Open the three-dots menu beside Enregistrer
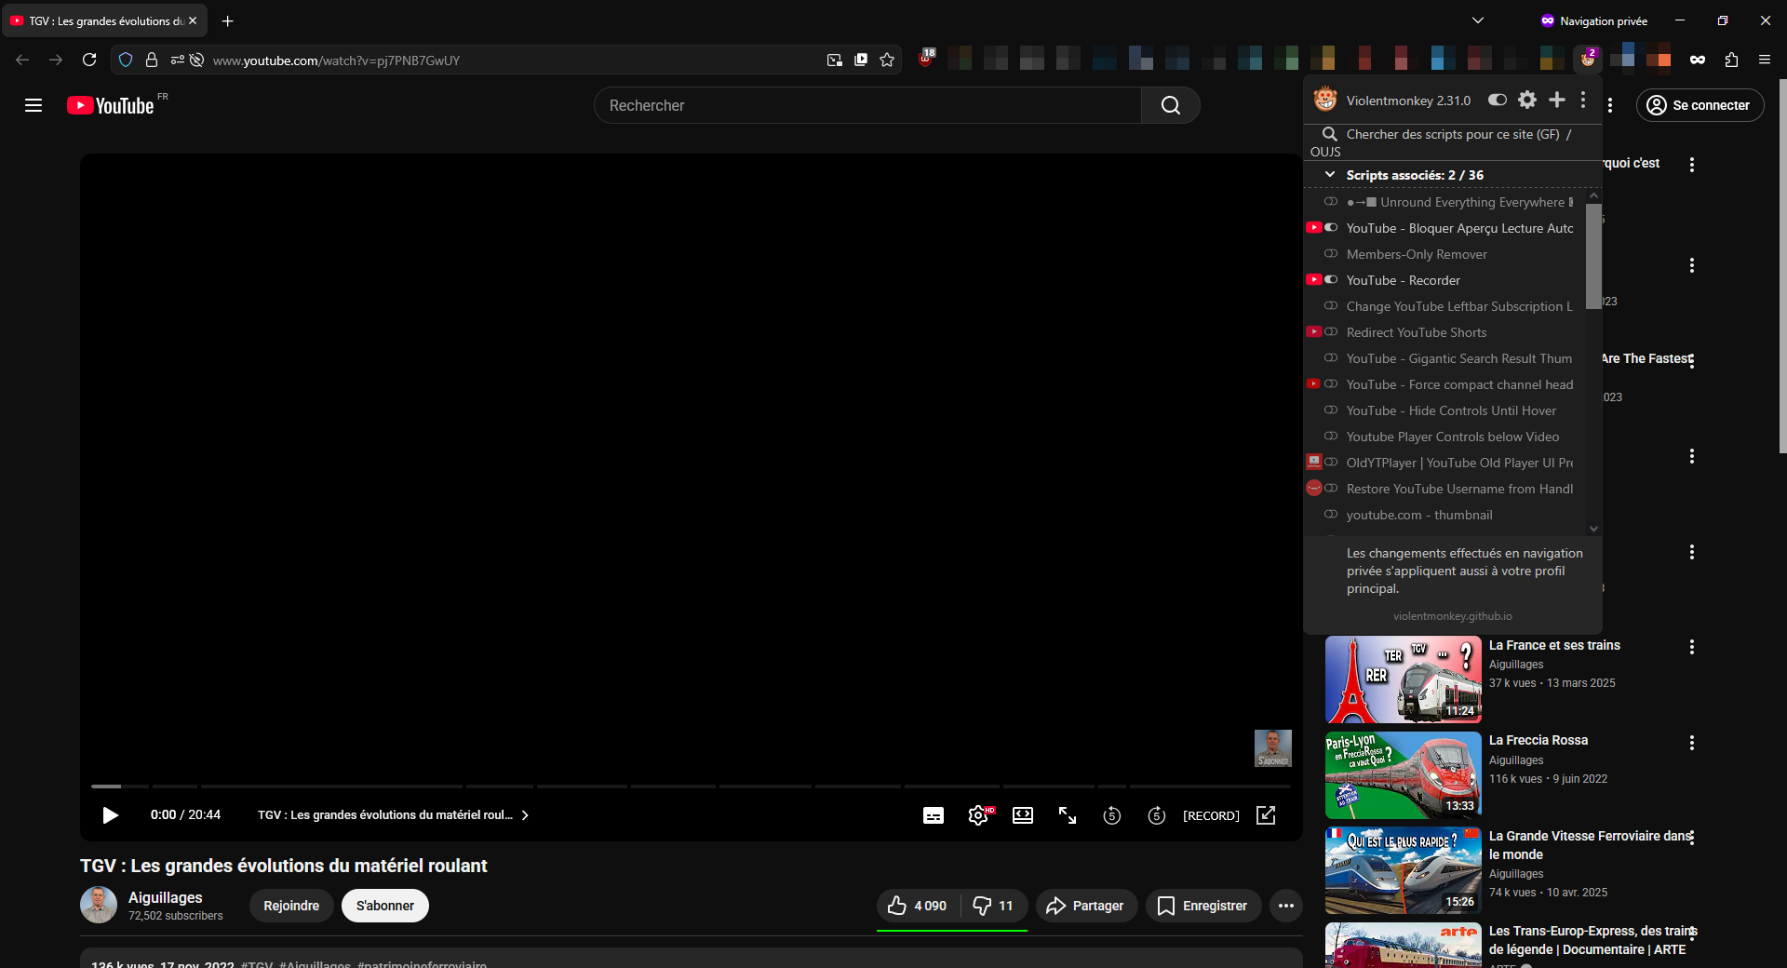1787x968 pixels. click(x=1285, y=906)
